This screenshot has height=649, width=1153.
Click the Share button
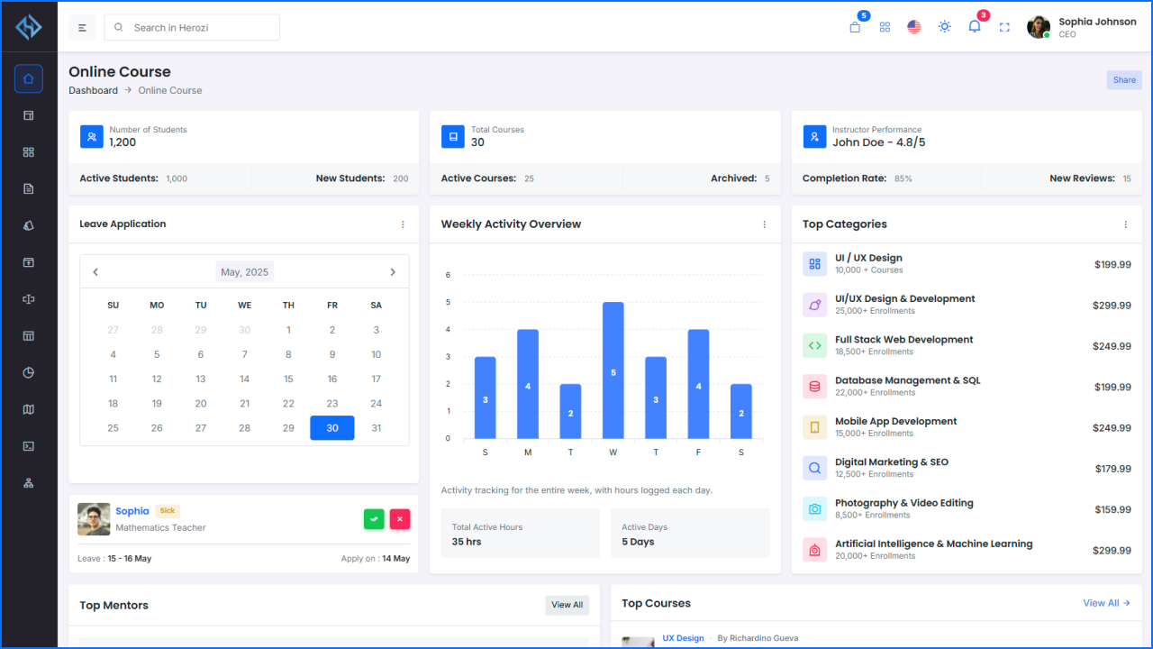tap(1123, 79)
